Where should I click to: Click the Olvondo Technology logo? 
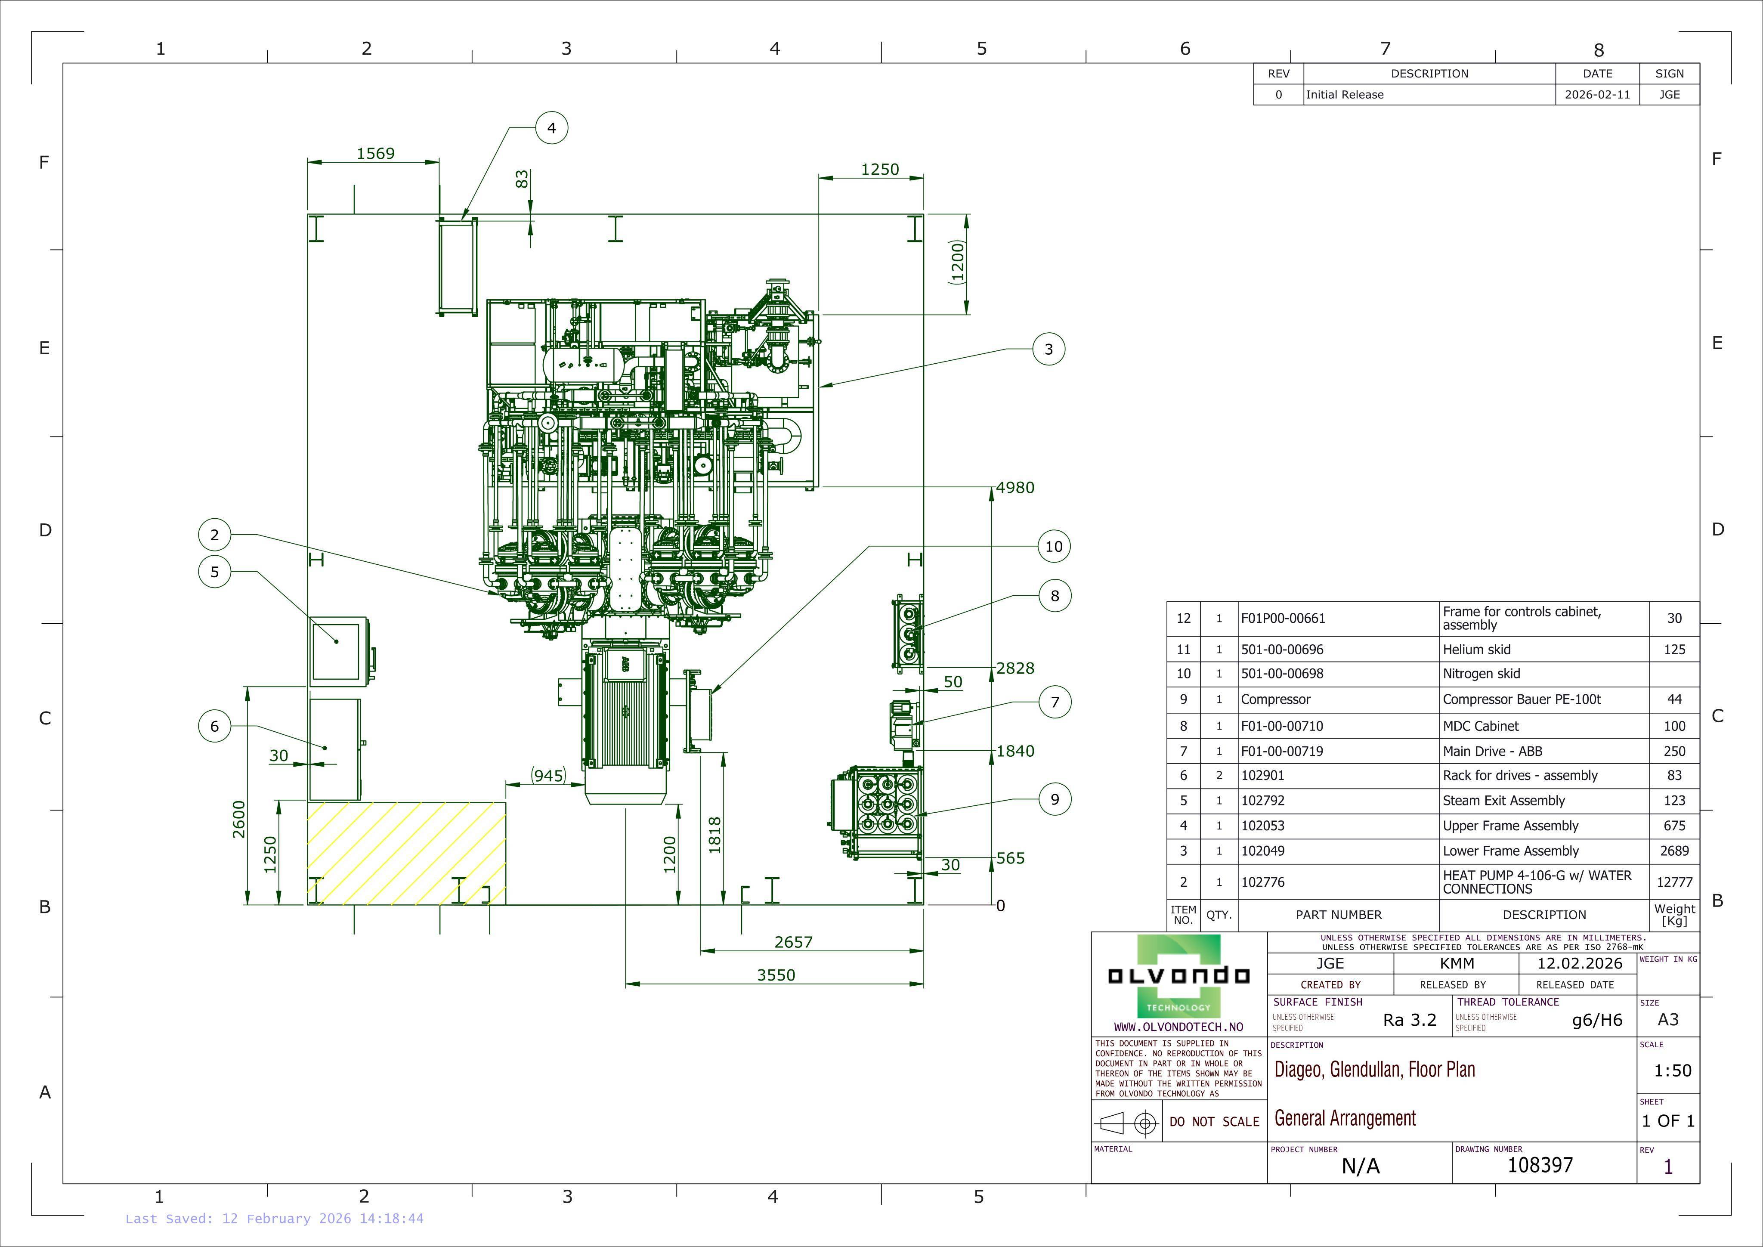tap(1178, 977)
